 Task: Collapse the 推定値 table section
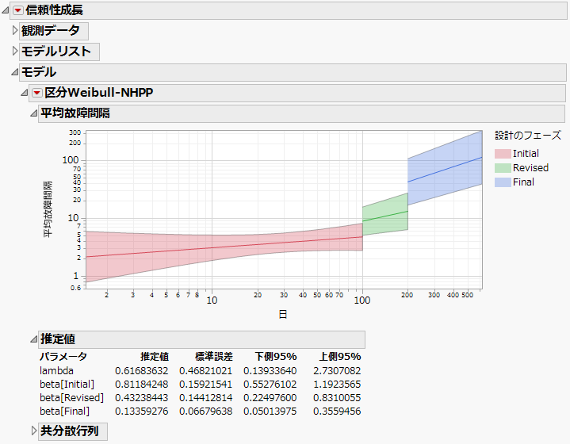coord(33,339)
